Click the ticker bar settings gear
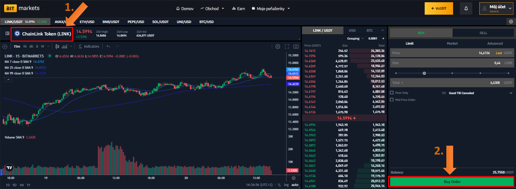The width and height of the screenshot is (516, 189). (511, 22)
